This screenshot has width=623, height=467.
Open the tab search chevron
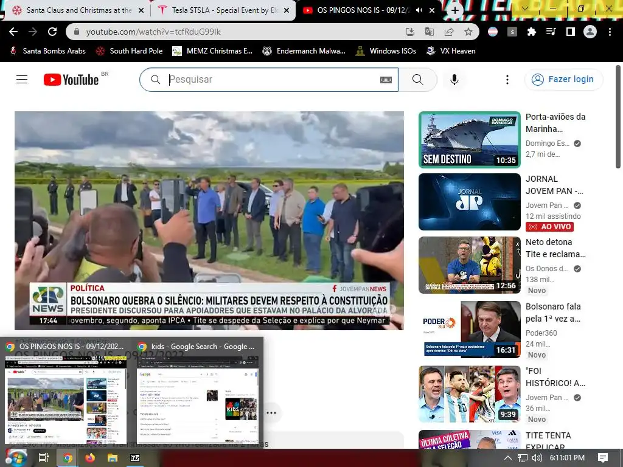(x=525, y=9)
